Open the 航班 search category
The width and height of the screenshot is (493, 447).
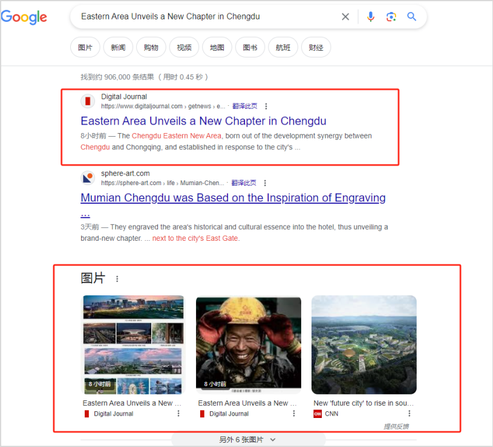(282, 47)
